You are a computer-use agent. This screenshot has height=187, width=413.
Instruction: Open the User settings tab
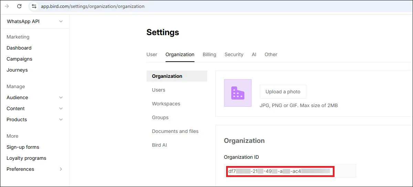[x=152, y=54]
